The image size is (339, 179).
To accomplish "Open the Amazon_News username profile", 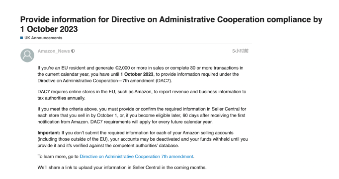I will pos(54,51).
